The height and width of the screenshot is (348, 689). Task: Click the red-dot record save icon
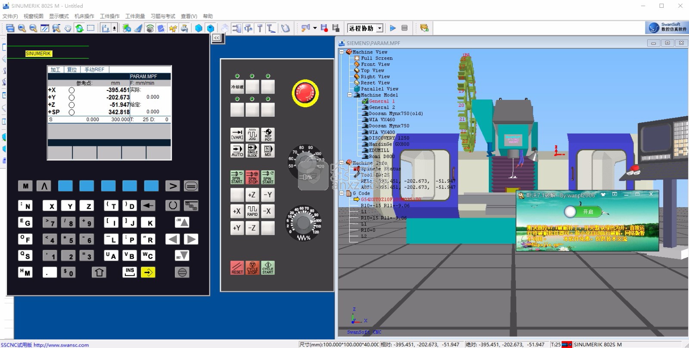point(324,28)
